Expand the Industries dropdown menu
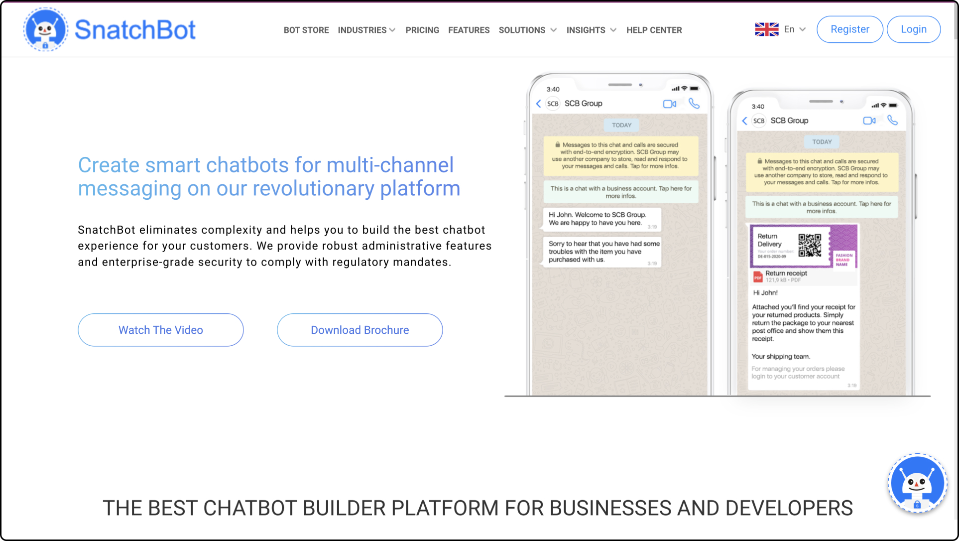This screenshot has width=959, height=541. click(x=365, y=30)
